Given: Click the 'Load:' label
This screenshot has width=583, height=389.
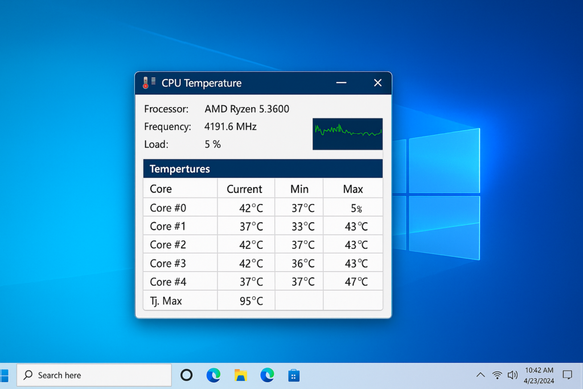Looking at the screenshot, I should click(x=156, y=144).
